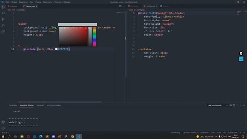
Task: Click the vertical scrollbar of left editor
Action: [x=125, y=44]
